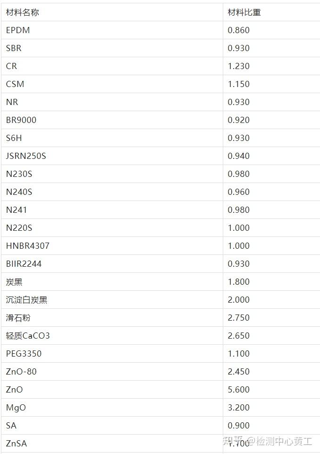Screen dimensions: 320x454
Task: Select the EPDM cell
Action: click(18, 30)
